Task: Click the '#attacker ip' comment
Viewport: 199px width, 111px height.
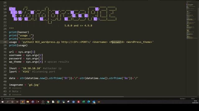Action: [x=52, y=68]
